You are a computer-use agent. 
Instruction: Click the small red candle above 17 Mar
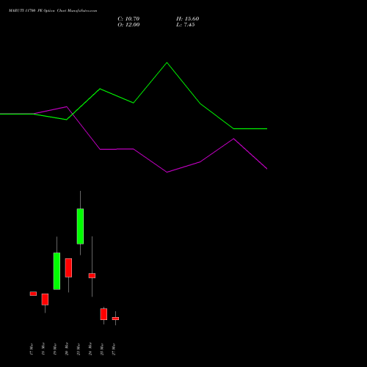coord(33,294)
